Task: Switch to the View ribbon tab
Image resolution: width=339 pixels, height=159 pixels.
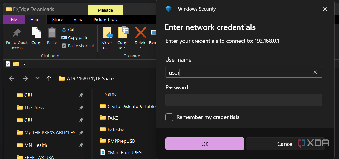Action: coord(78,20)
